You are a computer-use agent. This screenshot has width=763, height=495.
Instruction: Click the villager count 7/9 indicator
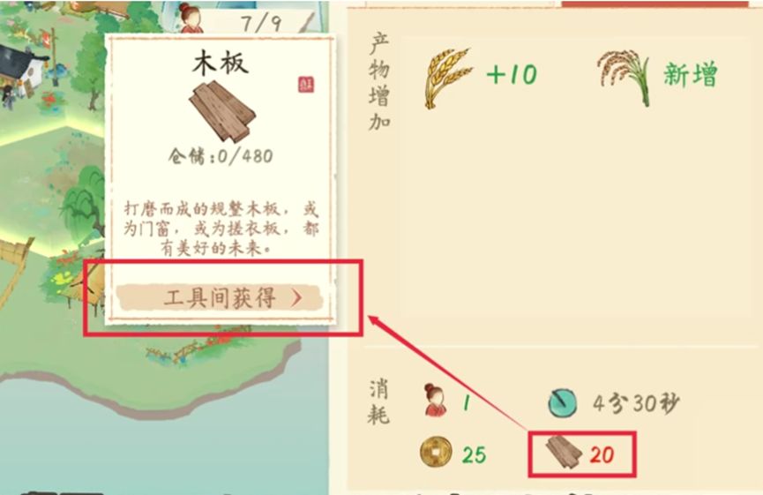[261, 22]
